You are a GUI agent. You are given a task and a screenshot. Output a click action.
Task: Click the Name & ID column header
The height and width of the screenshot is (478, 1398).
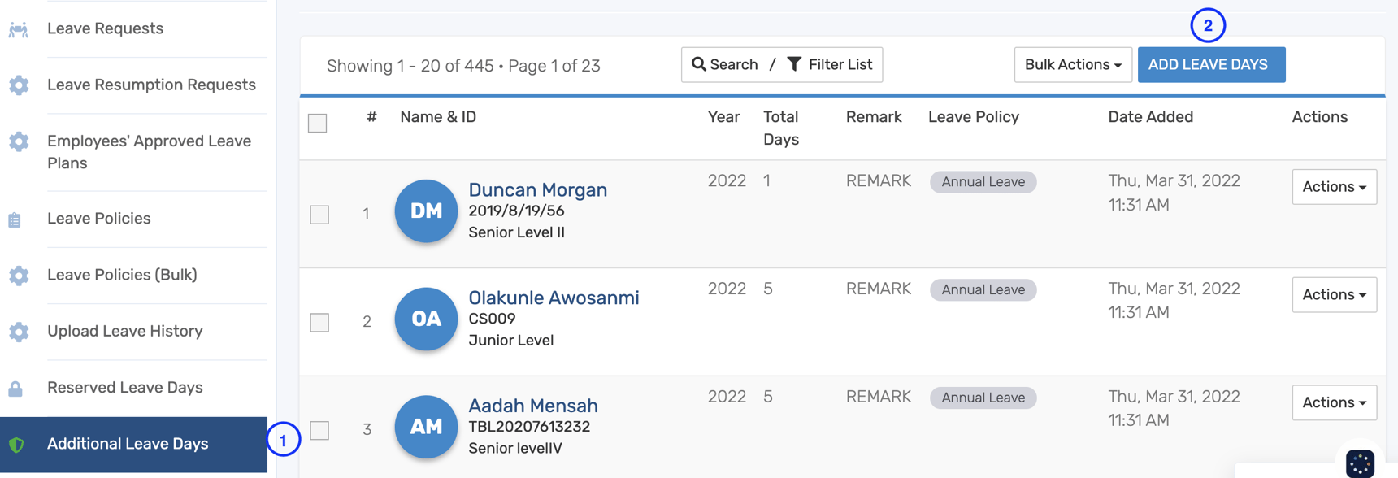pyautogui.click(x=438, y=117)
